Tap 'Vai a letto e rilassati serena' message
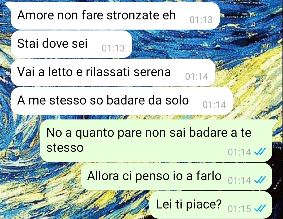The width and height of the screenshot is (283, 219). pyautogui.click(x=113, y=72)
